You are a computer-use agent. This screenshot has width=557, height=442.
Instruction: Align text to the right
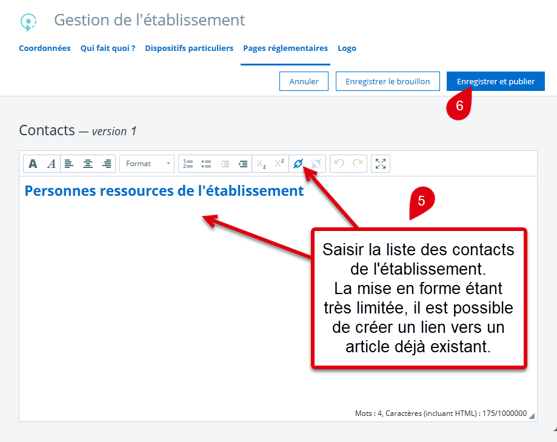[x=107, y=164]
